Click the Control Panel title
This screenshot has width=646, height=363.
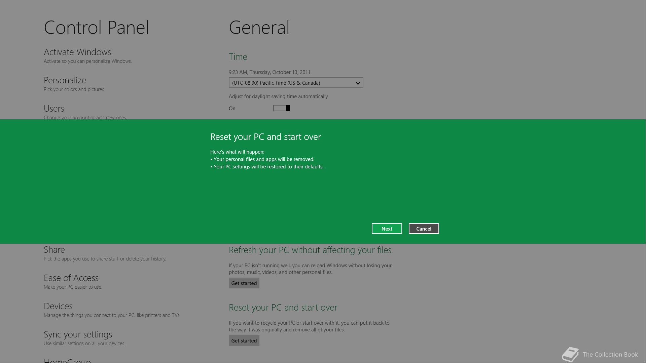(x=96, y=28)
